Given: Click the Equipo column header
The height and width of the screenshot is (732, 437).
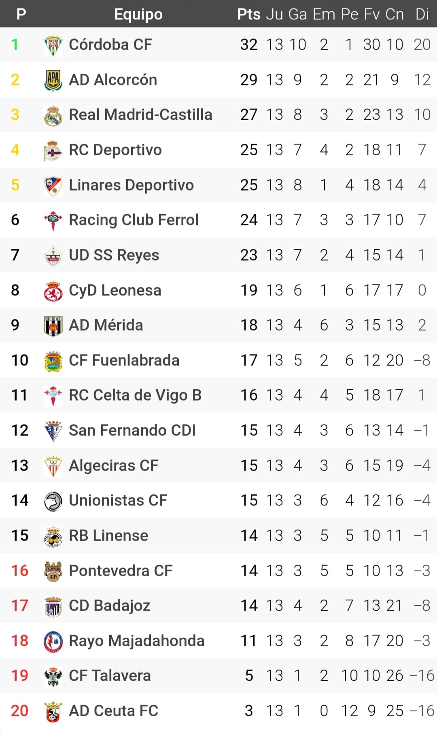Looking at the screenshot, I should [138, 14].
